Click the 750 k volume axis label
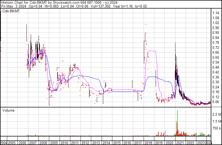This screenshot has height=145, width=222. click(217, 128)
